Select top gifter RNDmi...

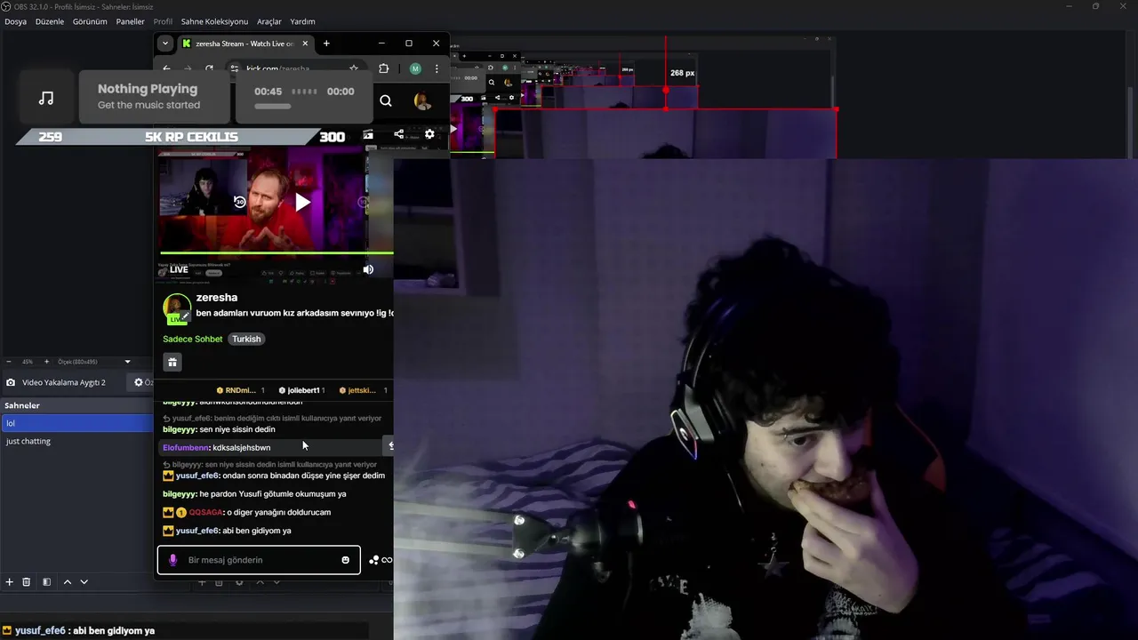tap(240, 390)
